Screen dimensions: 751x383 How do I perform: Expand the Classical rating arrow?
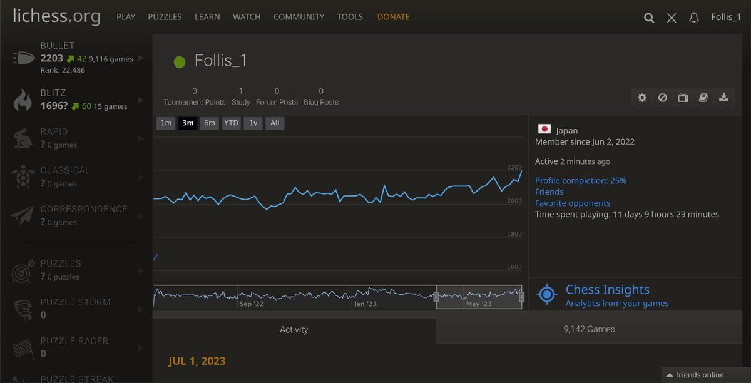tap(140, 177)
